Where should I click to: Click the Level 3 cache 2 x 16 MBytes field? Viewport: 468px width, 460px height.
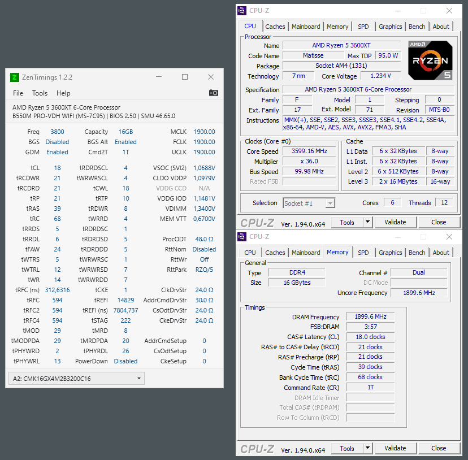coord(398,181)
